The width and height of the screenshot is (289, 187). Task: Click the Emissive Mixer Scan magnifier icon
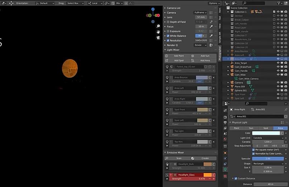click(167, 158)
